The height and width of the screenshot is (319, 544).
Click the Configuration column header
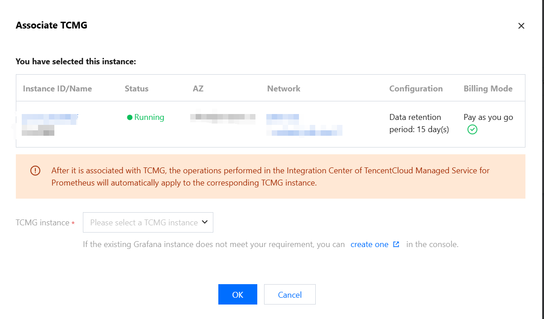(x=416, y=89)
